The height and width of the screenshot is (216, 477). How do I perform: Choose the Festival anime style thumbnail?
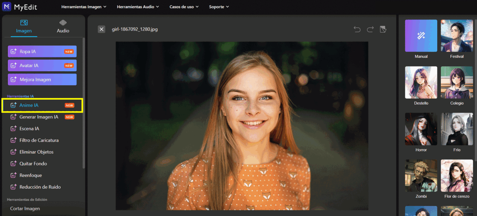point(457,36)
